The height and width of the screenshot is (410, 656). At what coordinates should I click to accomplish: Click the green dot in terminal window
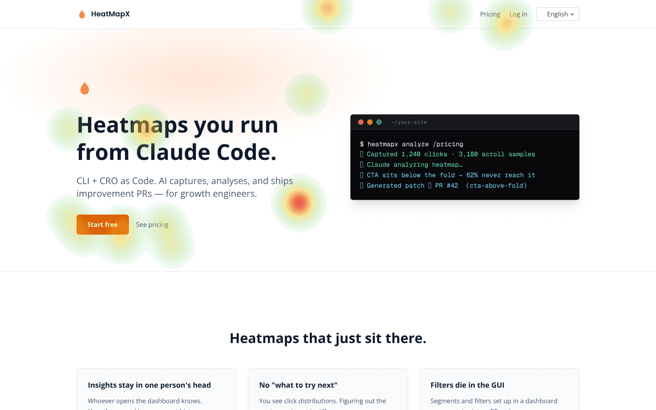coord(379,122)
